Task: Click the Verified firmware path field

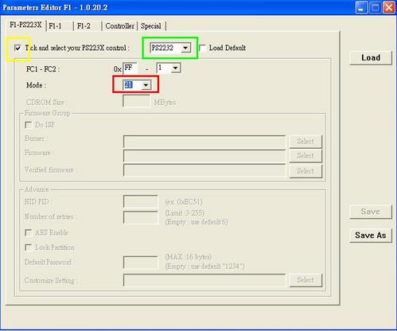Action: coord(204,170)
